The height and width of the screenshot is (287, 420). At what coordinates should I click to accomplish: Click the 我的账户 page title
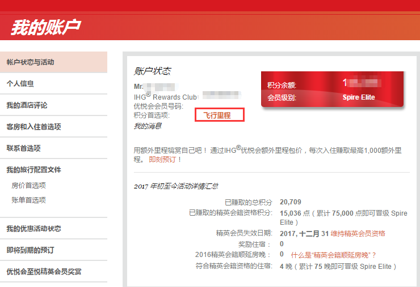(46, 27)
